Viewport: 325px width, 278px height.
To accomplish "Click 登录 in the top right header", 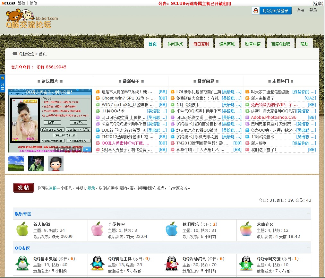I will 313,10.
